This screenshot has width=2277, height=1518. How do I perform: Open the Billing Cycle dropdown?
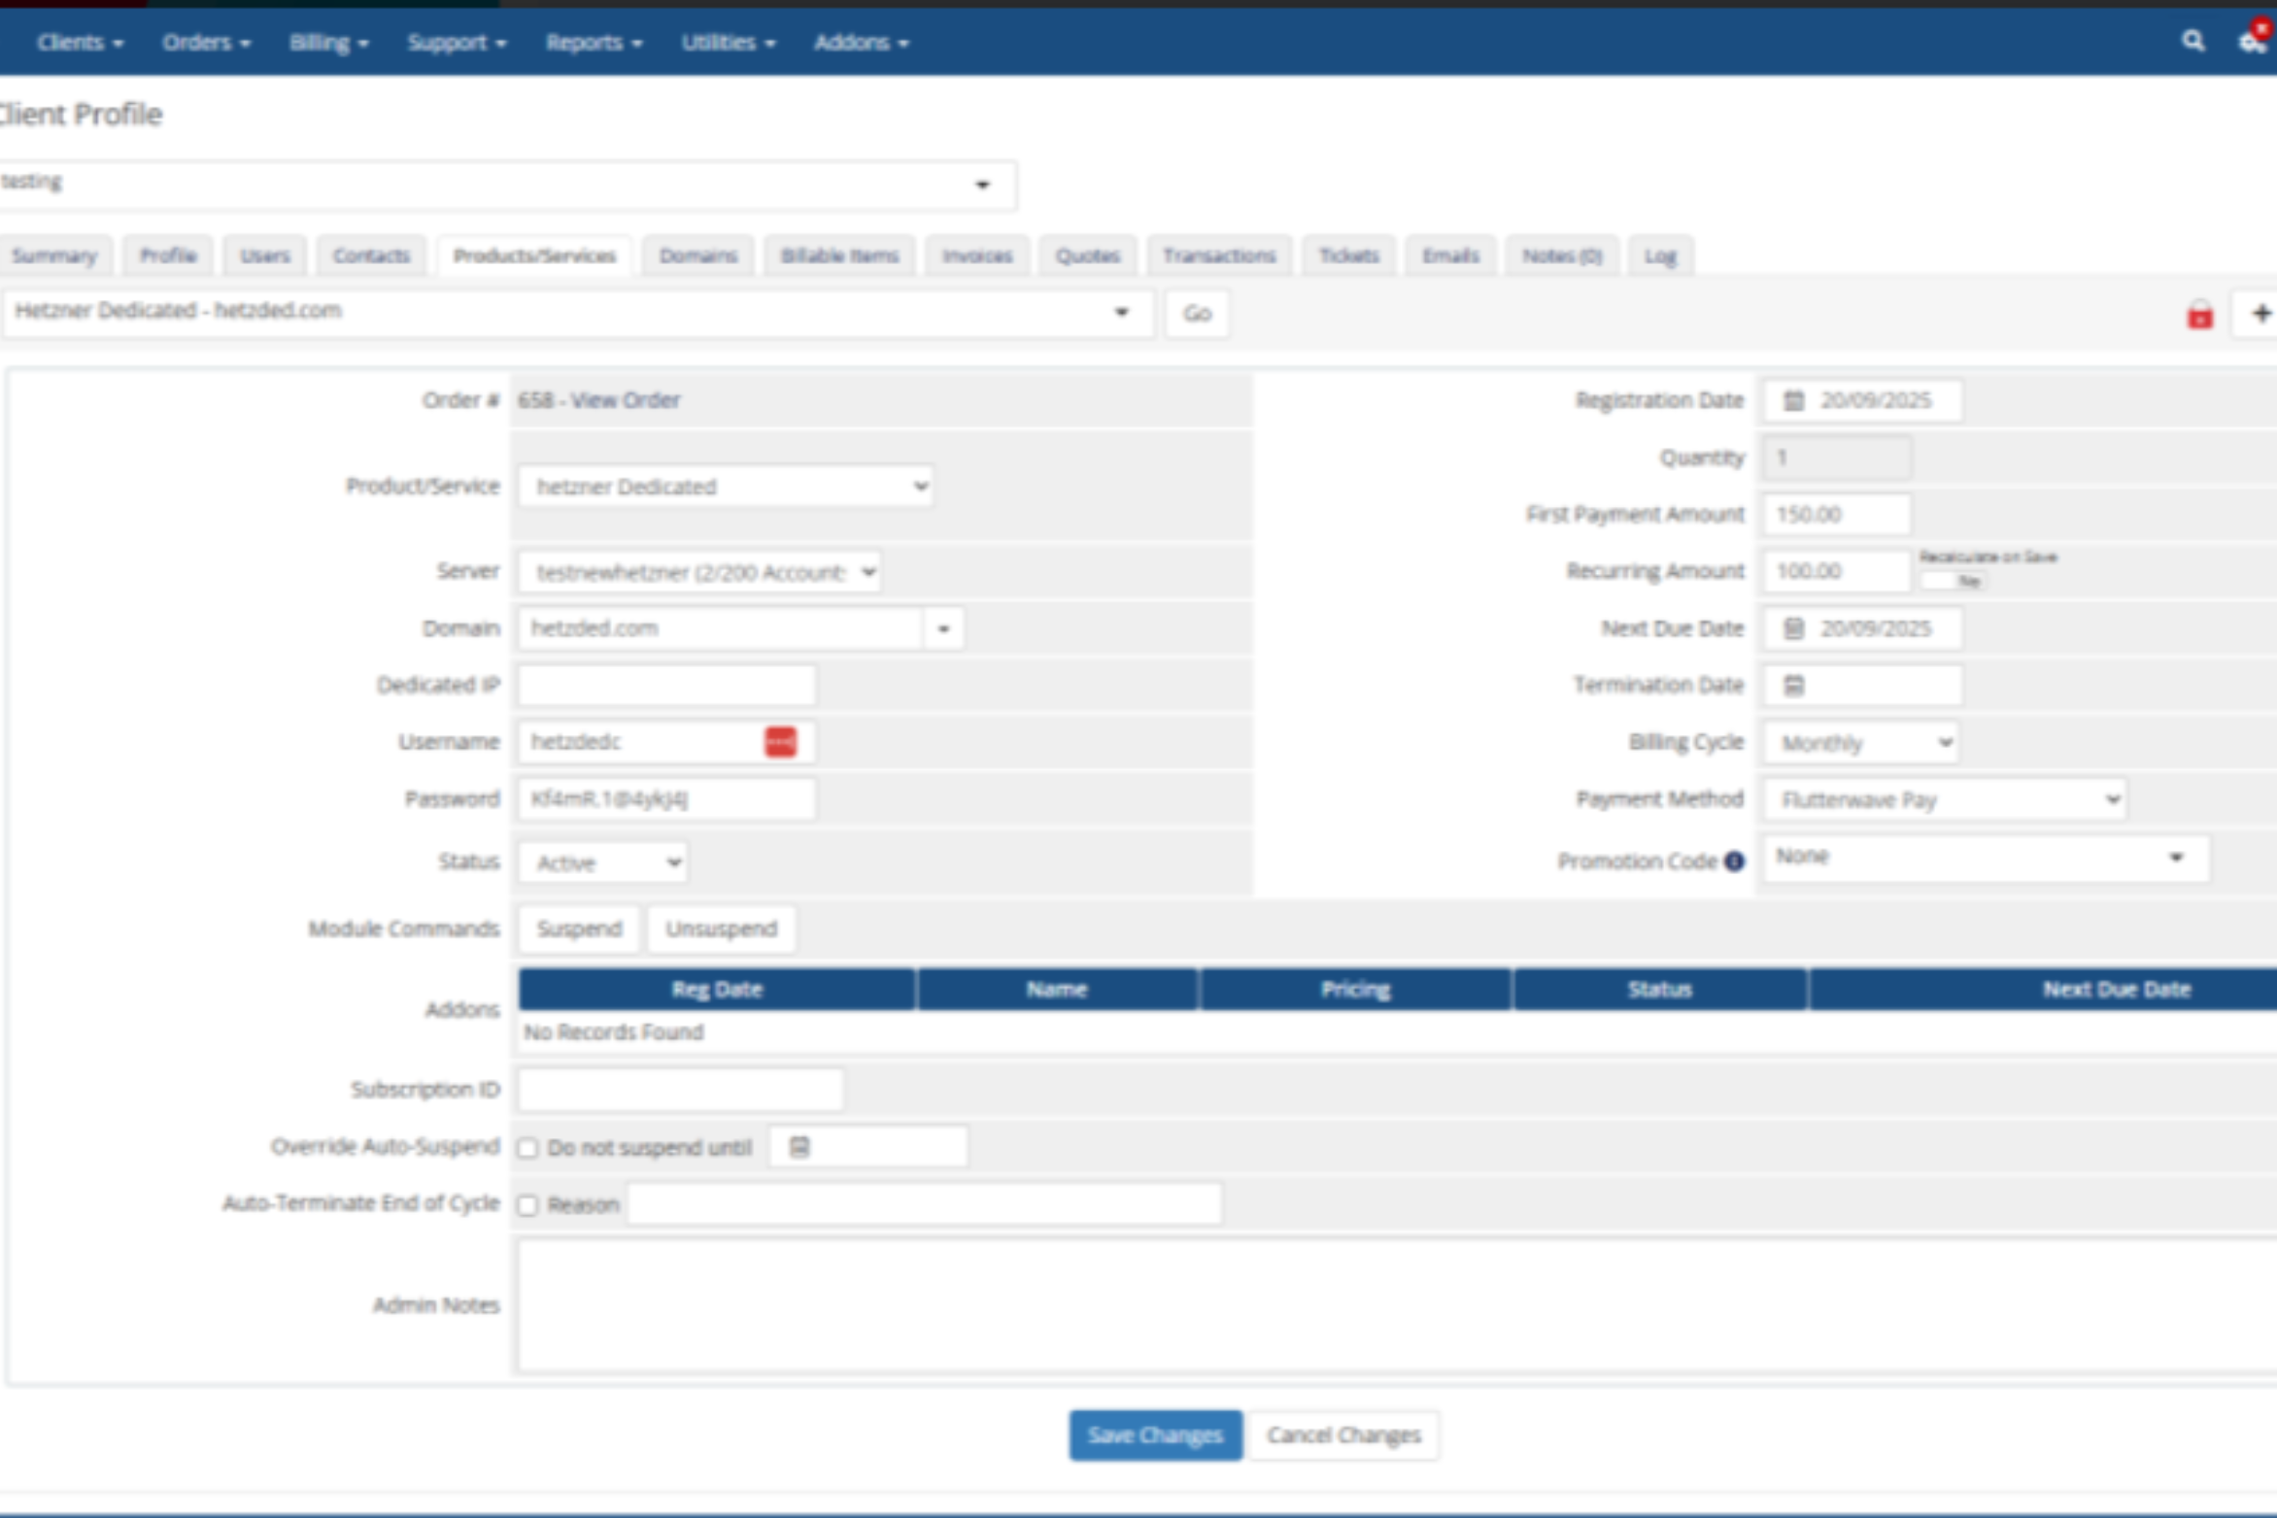coord(1860,743)
